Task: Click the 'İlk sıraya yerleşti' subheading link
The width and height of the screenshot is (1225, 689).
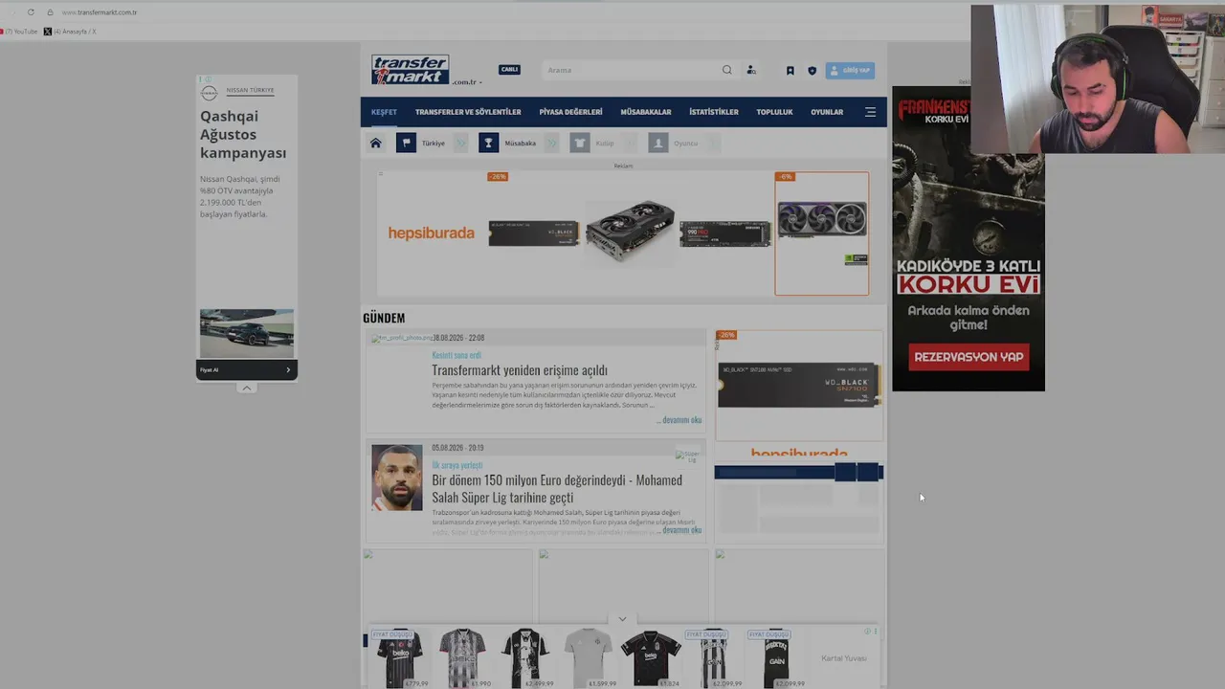Action: pyautogui.click(x=457, y=465)
